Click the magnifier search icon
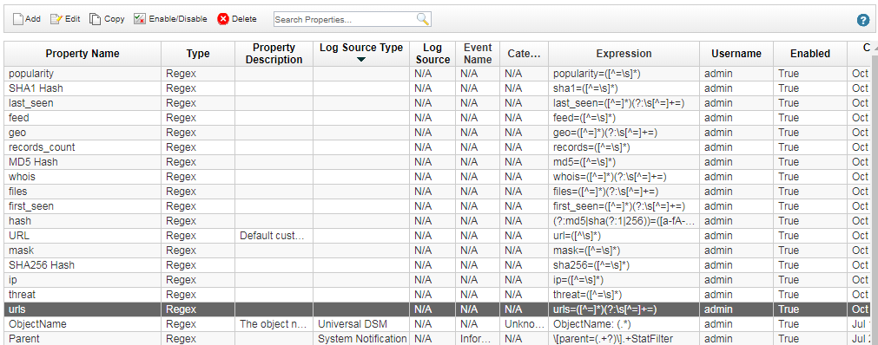878x345 pixels. pyautogui.click(x=423, y=19)
